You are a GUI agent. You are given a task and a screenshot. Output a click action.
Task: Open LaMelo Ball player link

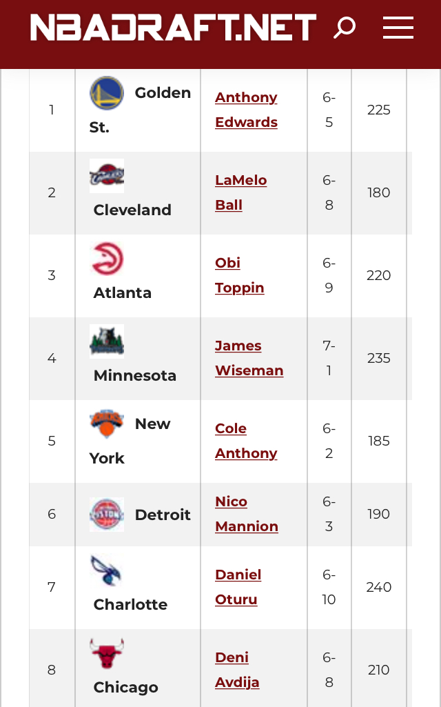241,192
